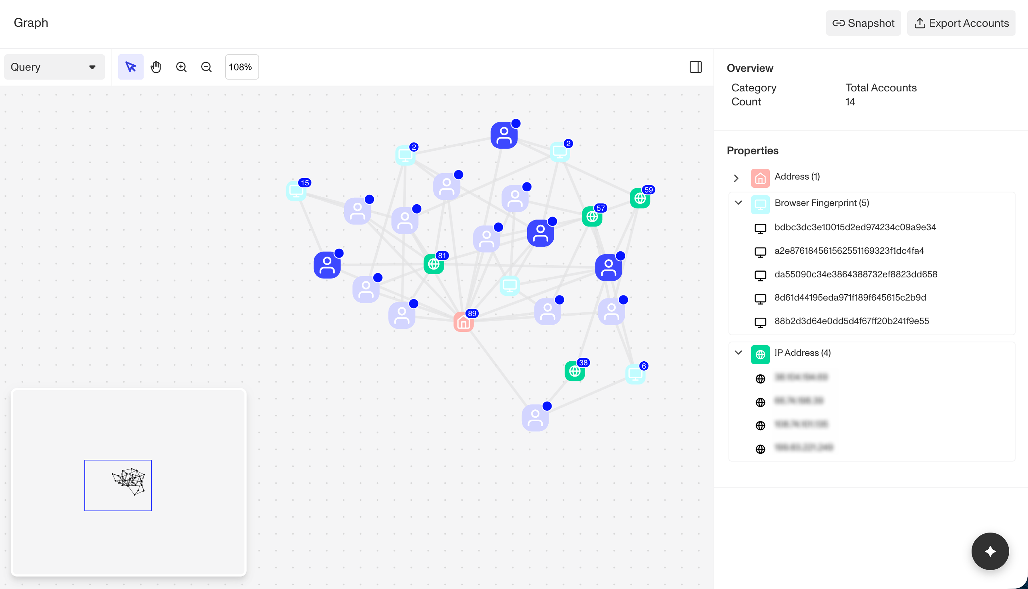Click the minimap viewport rectangle
Image resolution: width=1028 pixels, height=589 pixels.
pos(118,486)
